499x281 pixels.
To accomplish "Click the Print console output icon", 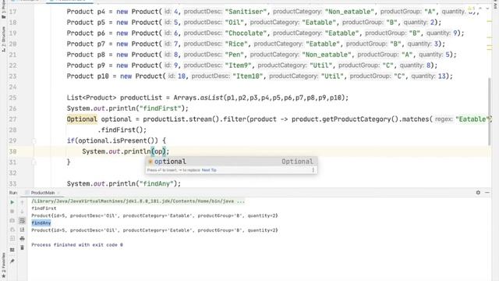I will point(22,238).
